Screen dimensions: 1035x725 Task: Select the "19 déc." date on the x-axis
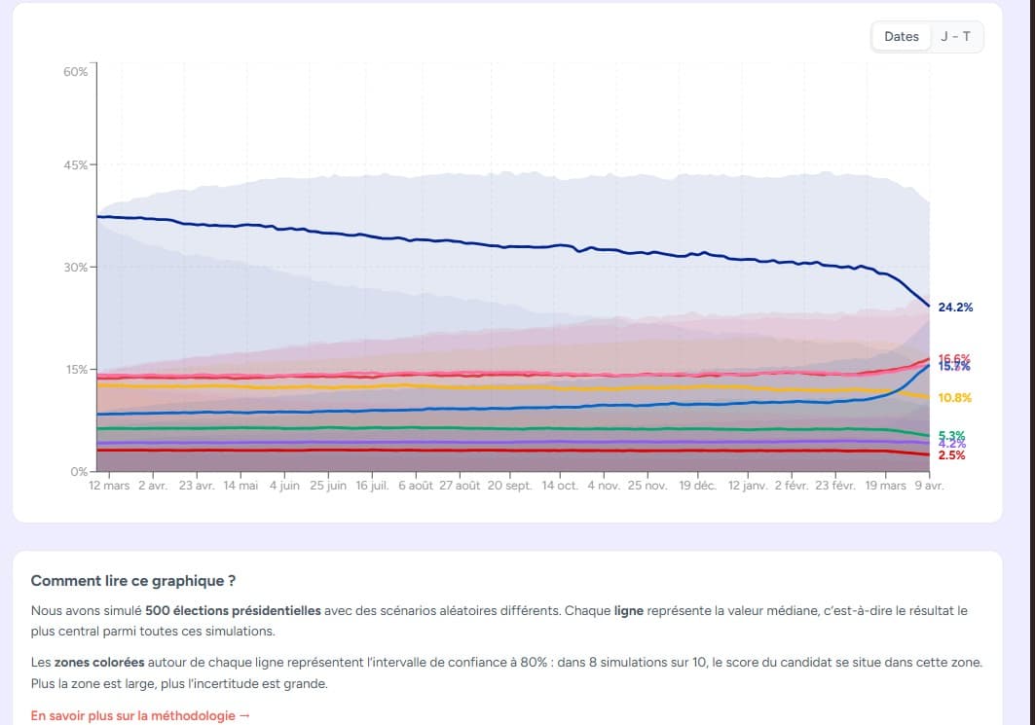pos(697,486)
